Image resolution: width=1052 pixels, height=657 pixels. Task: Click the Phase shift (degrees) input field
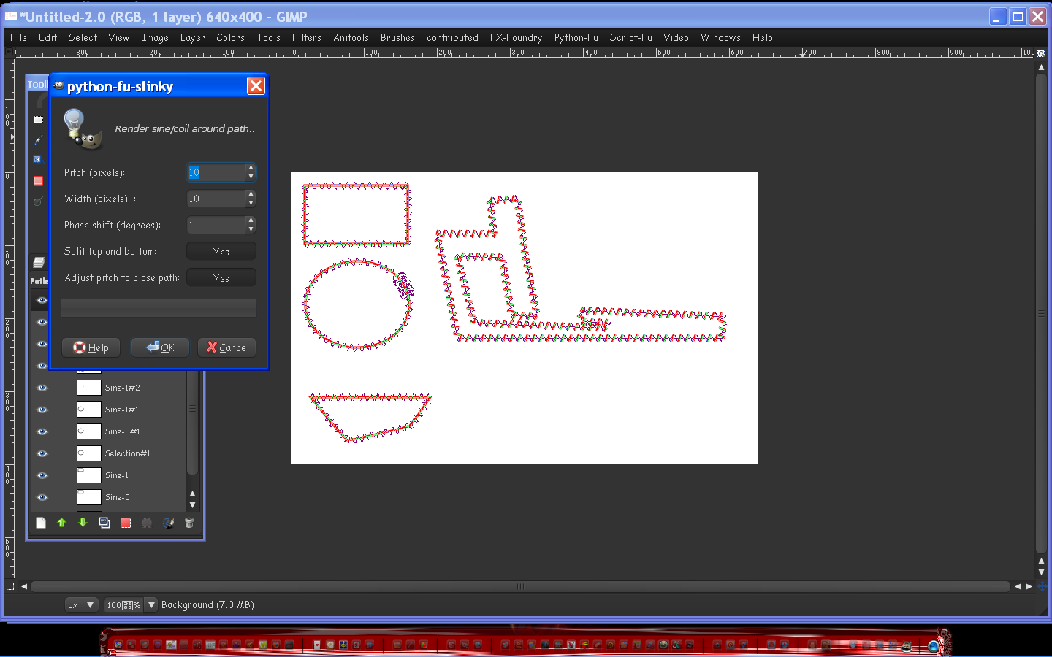216,225
